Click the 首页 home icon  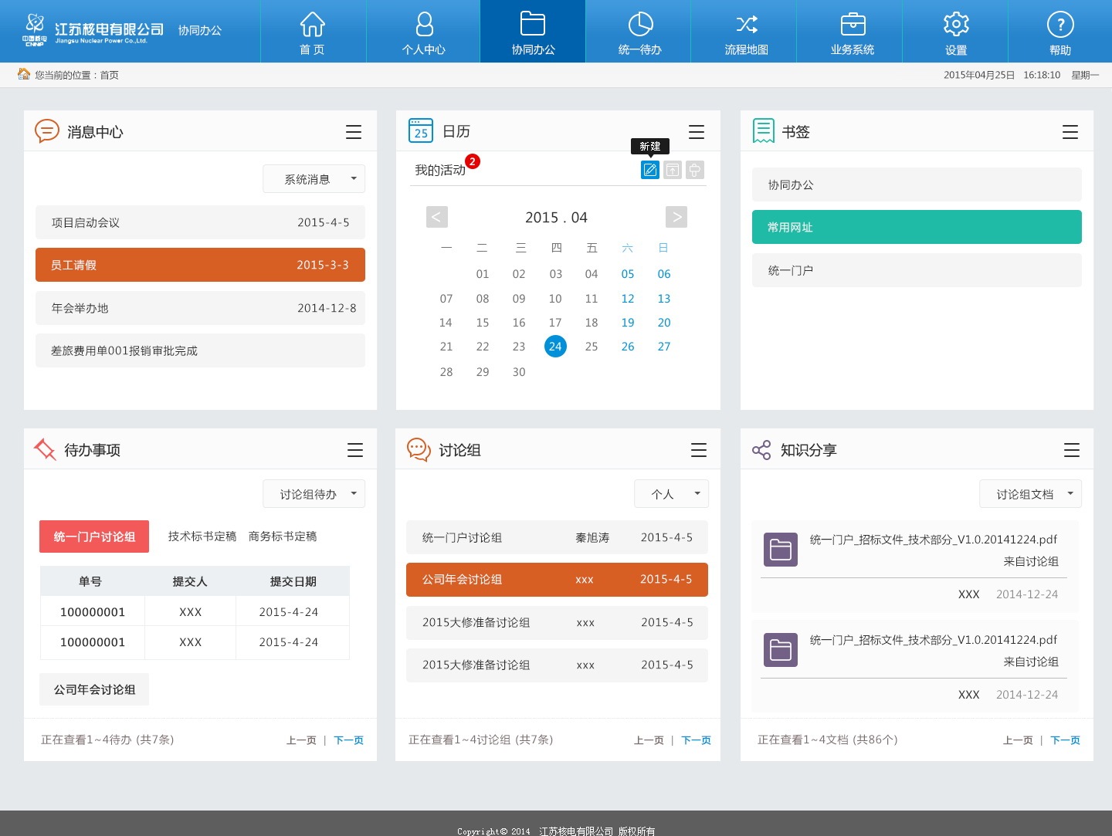click(x=313, y=31)
